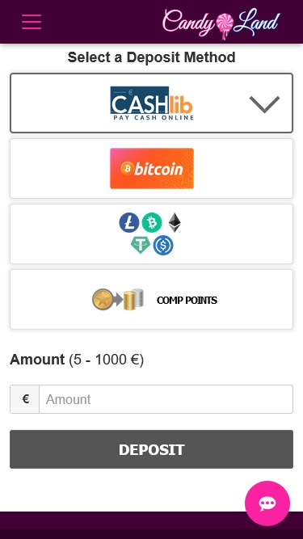Viewport: 303px width, 539px height.
Task: Open the hamburger menu
Action: [x=32, y=22]
